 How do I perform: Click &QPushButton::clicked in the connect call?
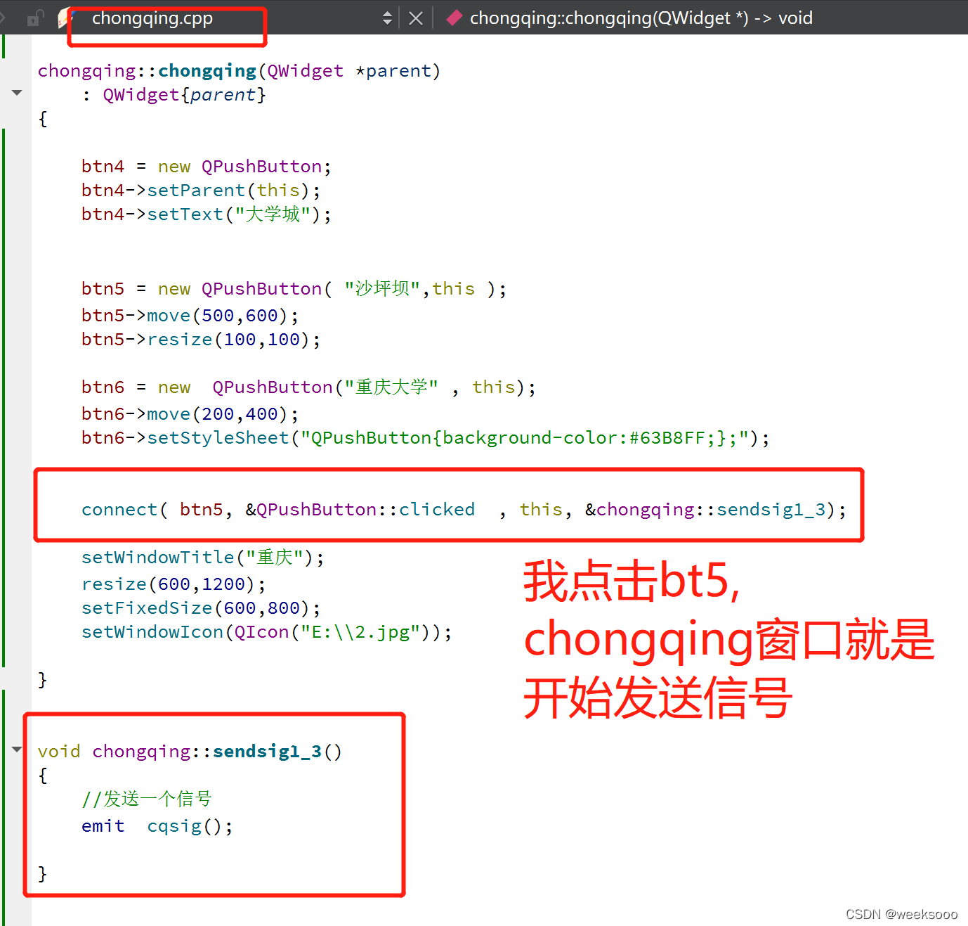[360, 509]
